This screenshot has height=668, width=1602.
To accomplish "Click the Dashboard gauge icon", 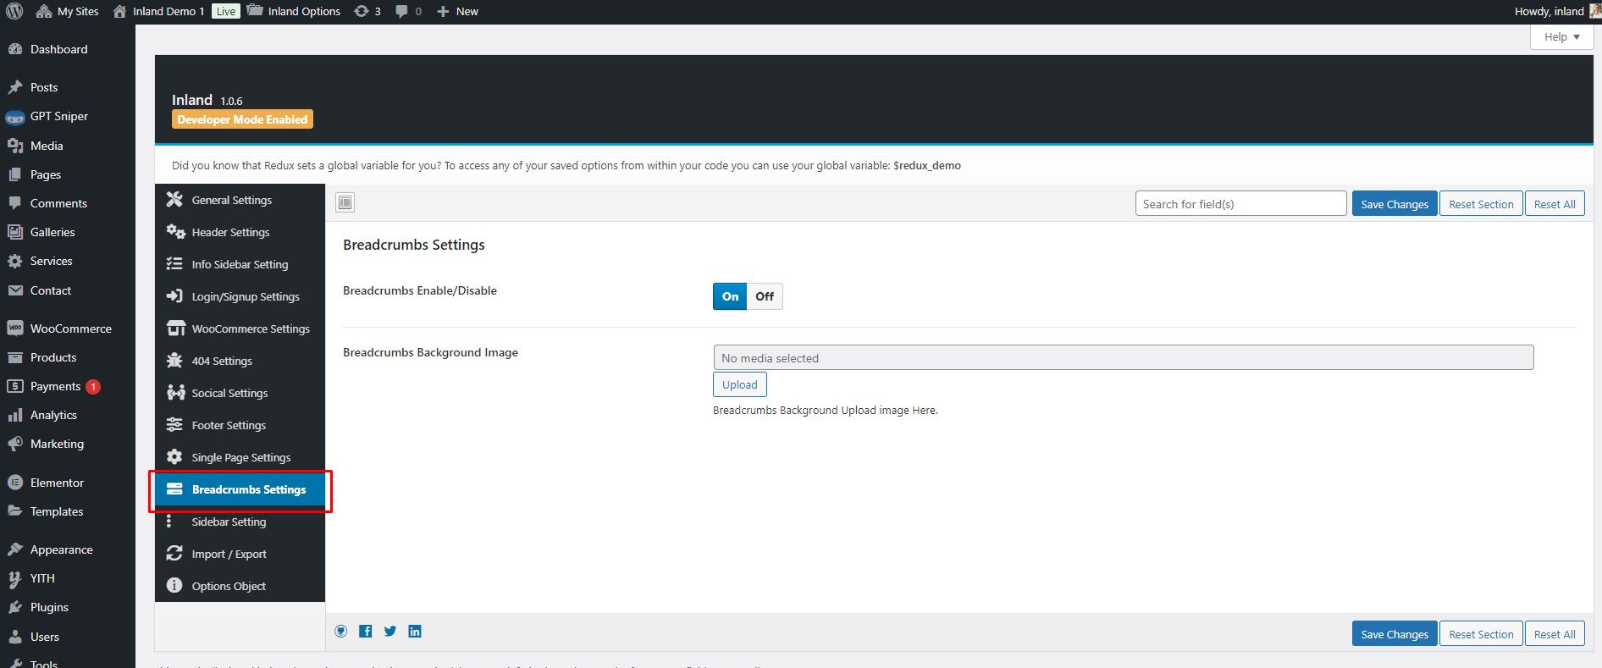I will point(14,49).
